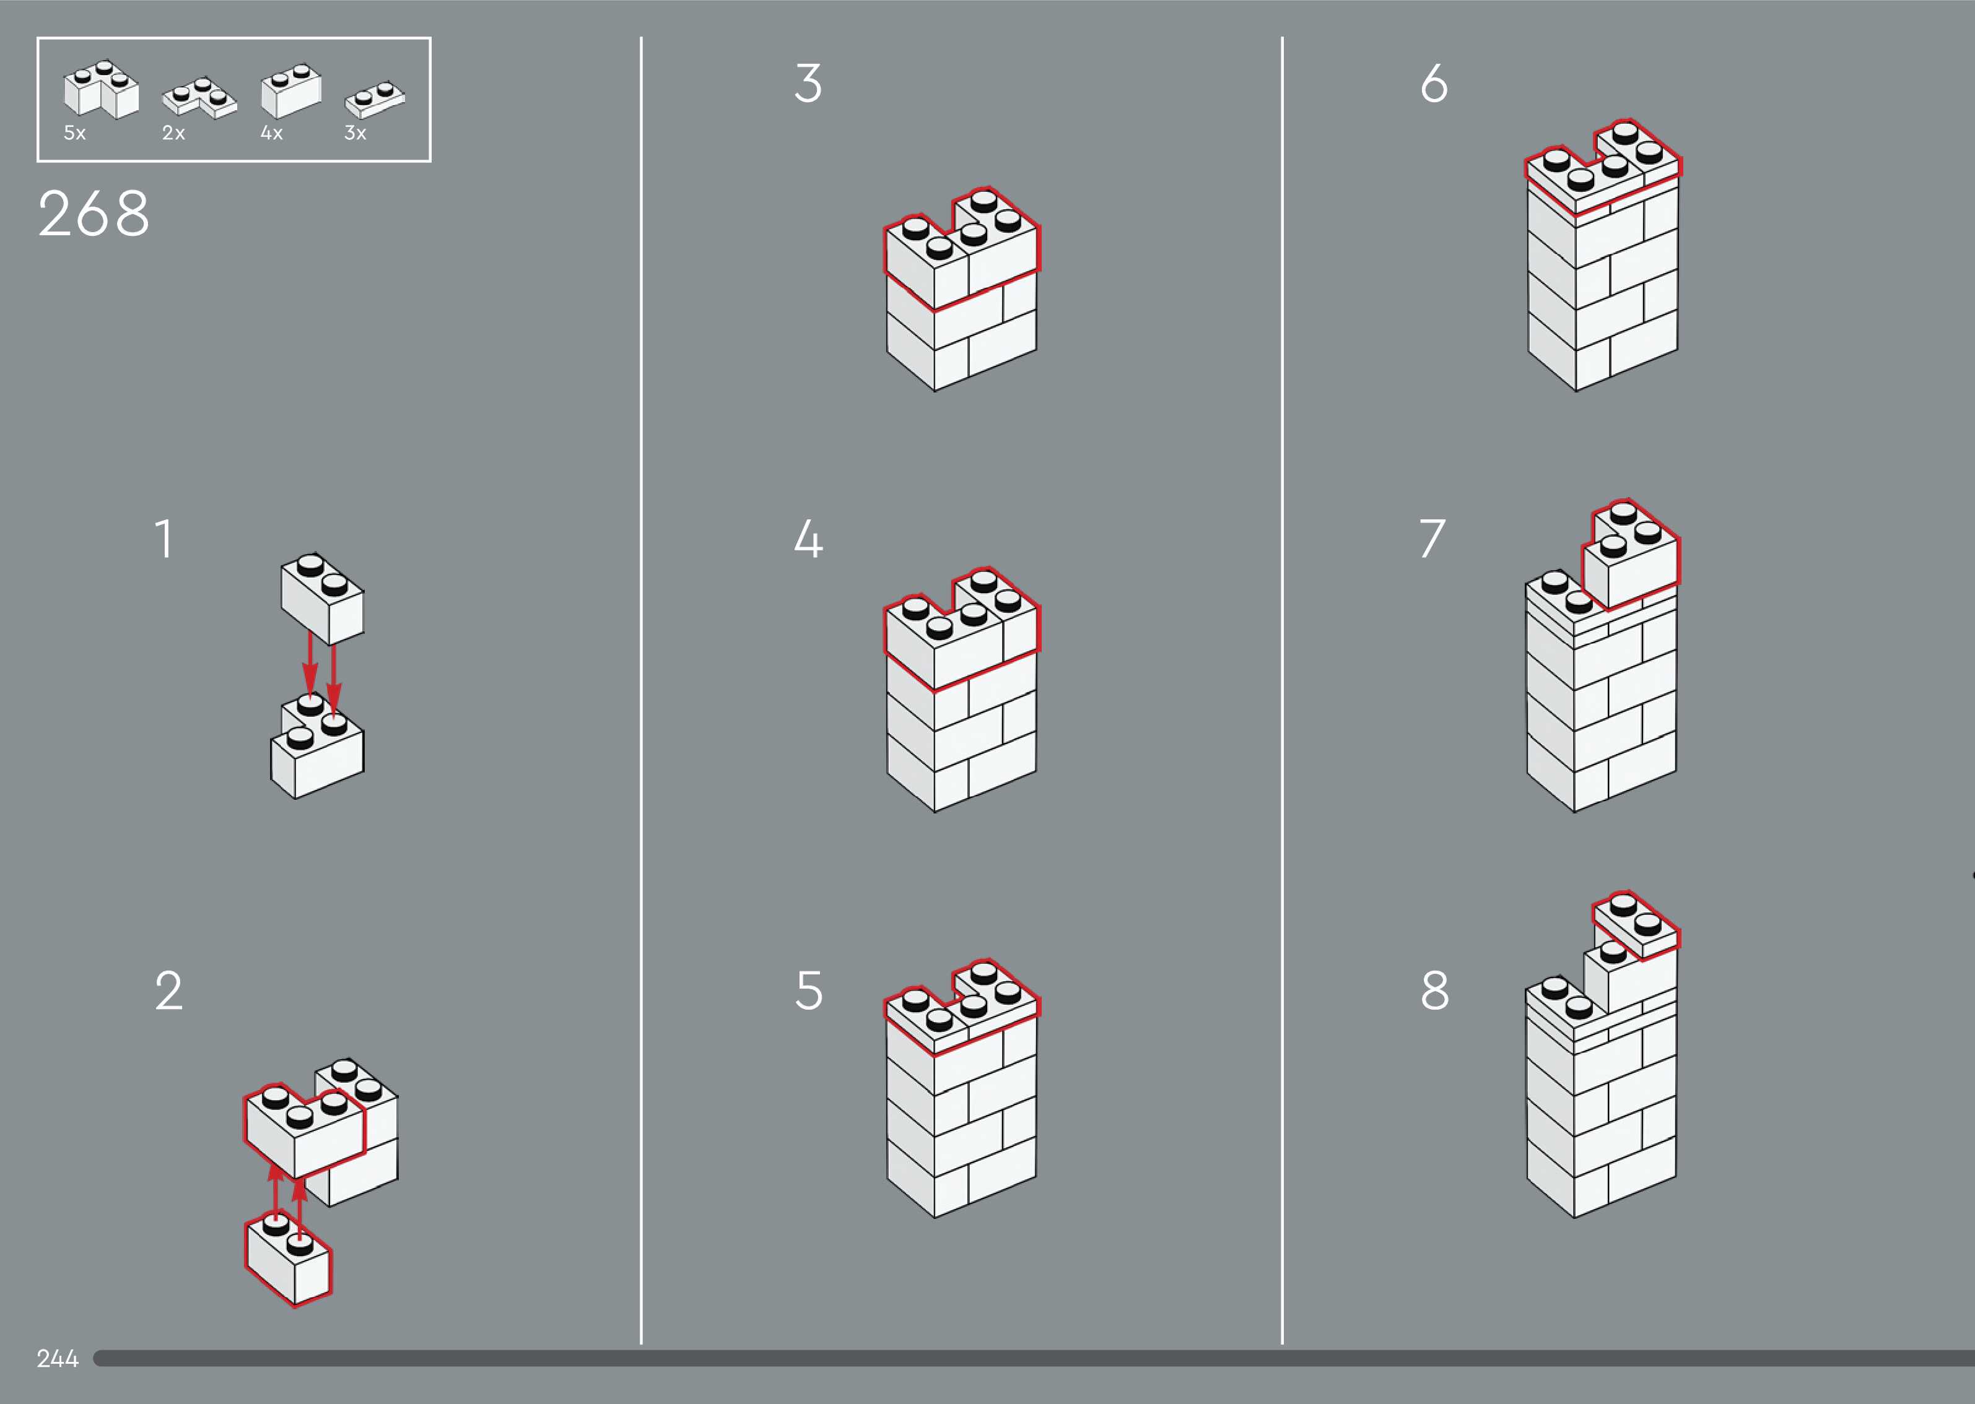Click the page number 244
Image resolution: width=1975 pixels, height=1404 pixels.
point(57,1358)
